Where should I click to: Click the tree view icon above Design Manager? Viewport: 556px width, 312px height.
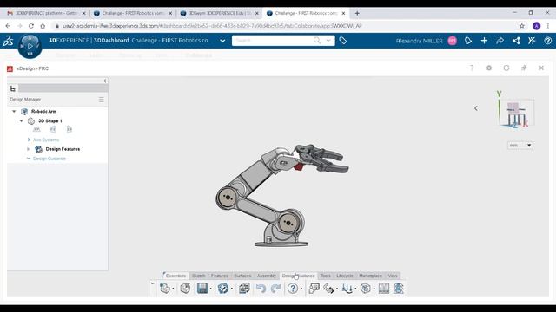point(13,88)
